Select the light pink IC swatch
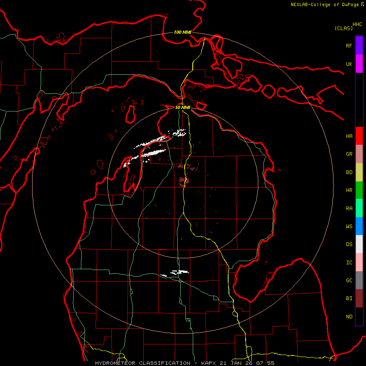Image resolution: width=366 pixels, height=366 pixels. pyautogui.click(x=359, y=262)
